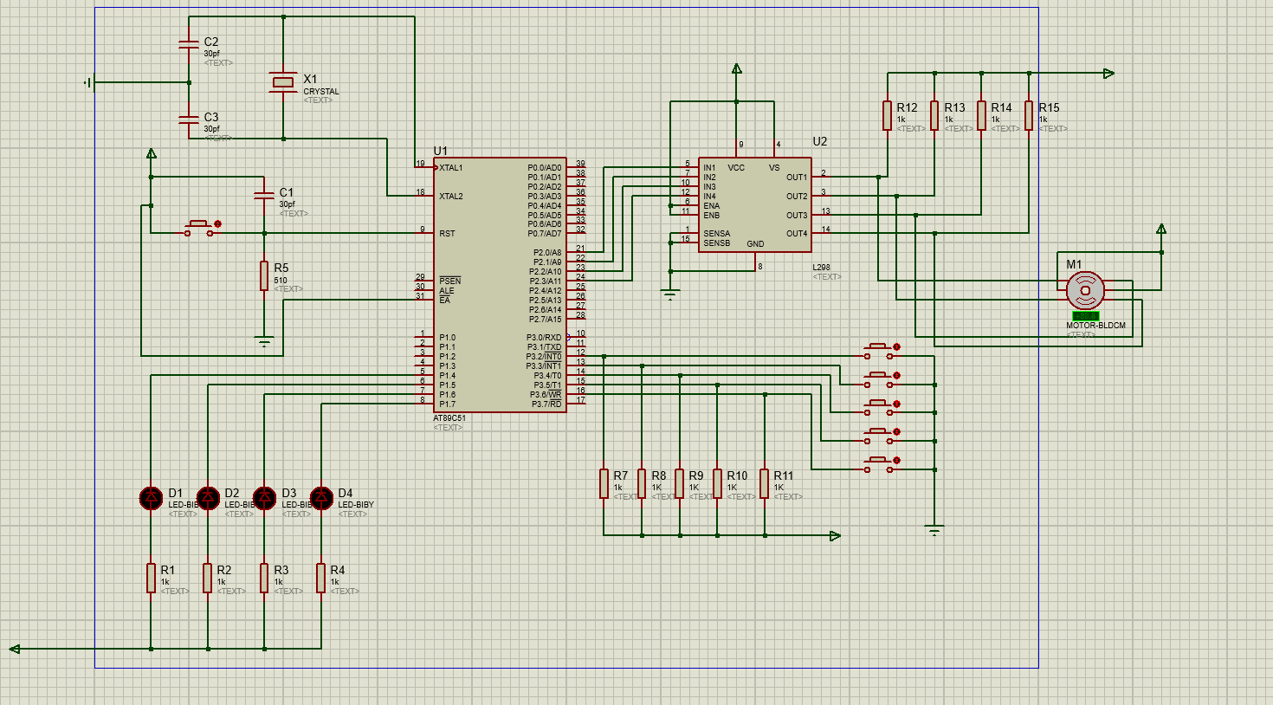The image size is (1273, 705).
Task: Select resistor R14 symbol
Action: point(981,115)
